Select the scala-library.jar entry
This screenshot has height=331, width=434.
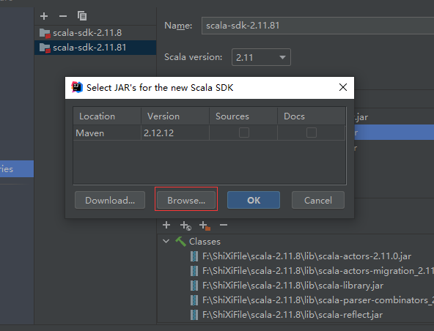(293, 286)
